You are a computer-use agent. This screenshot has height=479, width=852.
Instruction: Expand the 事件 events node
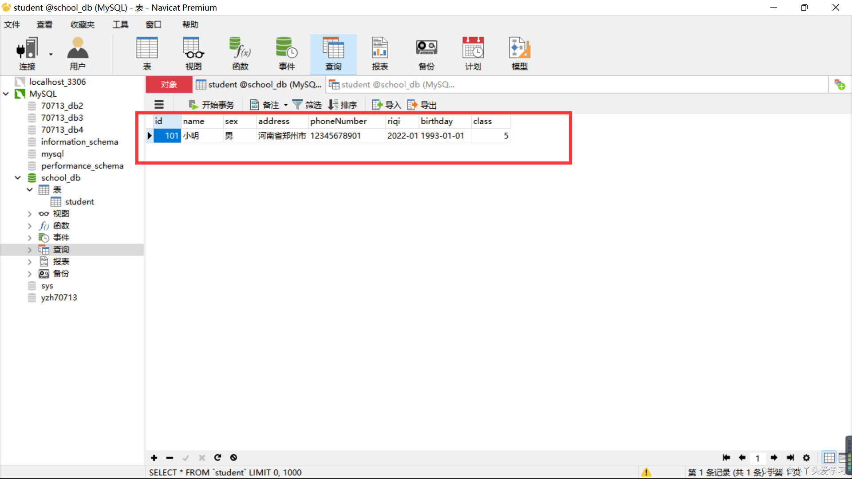(x=30, y=238)
